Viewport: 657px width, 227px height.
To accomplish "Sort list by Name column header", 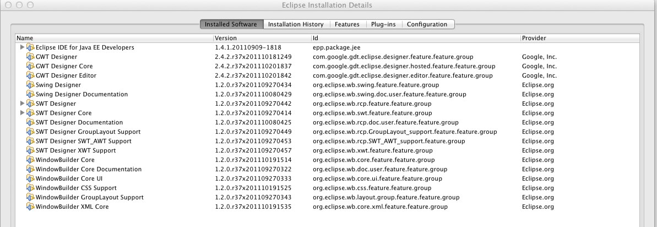I will coord(115,38).
